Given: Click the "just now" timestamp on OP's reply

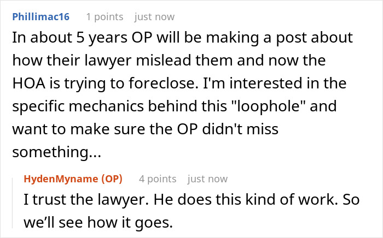Looking at the screenshot, I should [207, 179].
